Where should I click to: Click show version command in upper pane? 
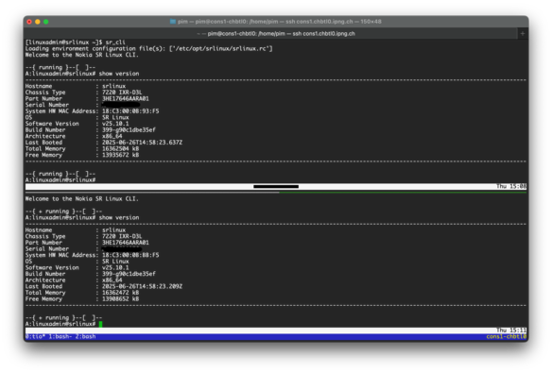tap(119, 74)
